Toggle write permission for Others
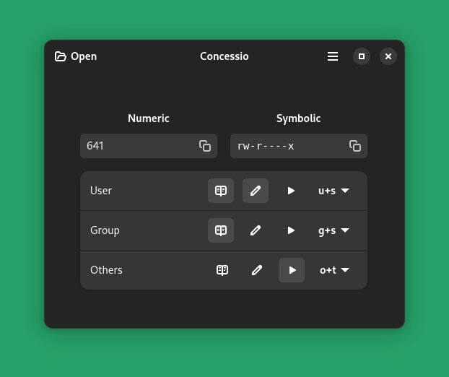 (257, 270)
